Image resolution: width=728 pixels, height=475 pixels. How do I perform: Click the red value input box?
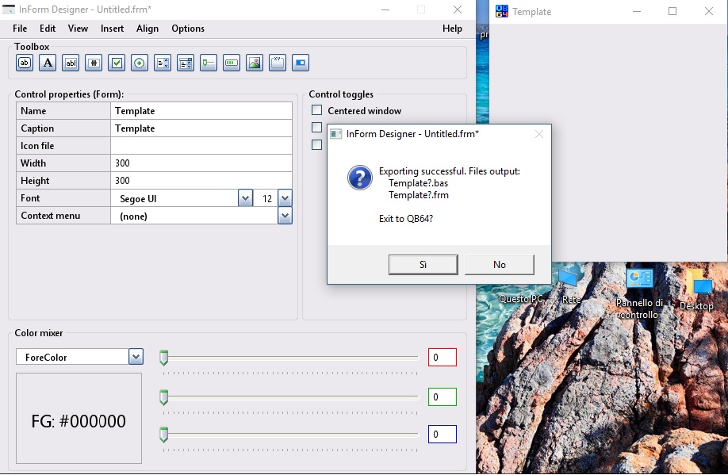443,357
